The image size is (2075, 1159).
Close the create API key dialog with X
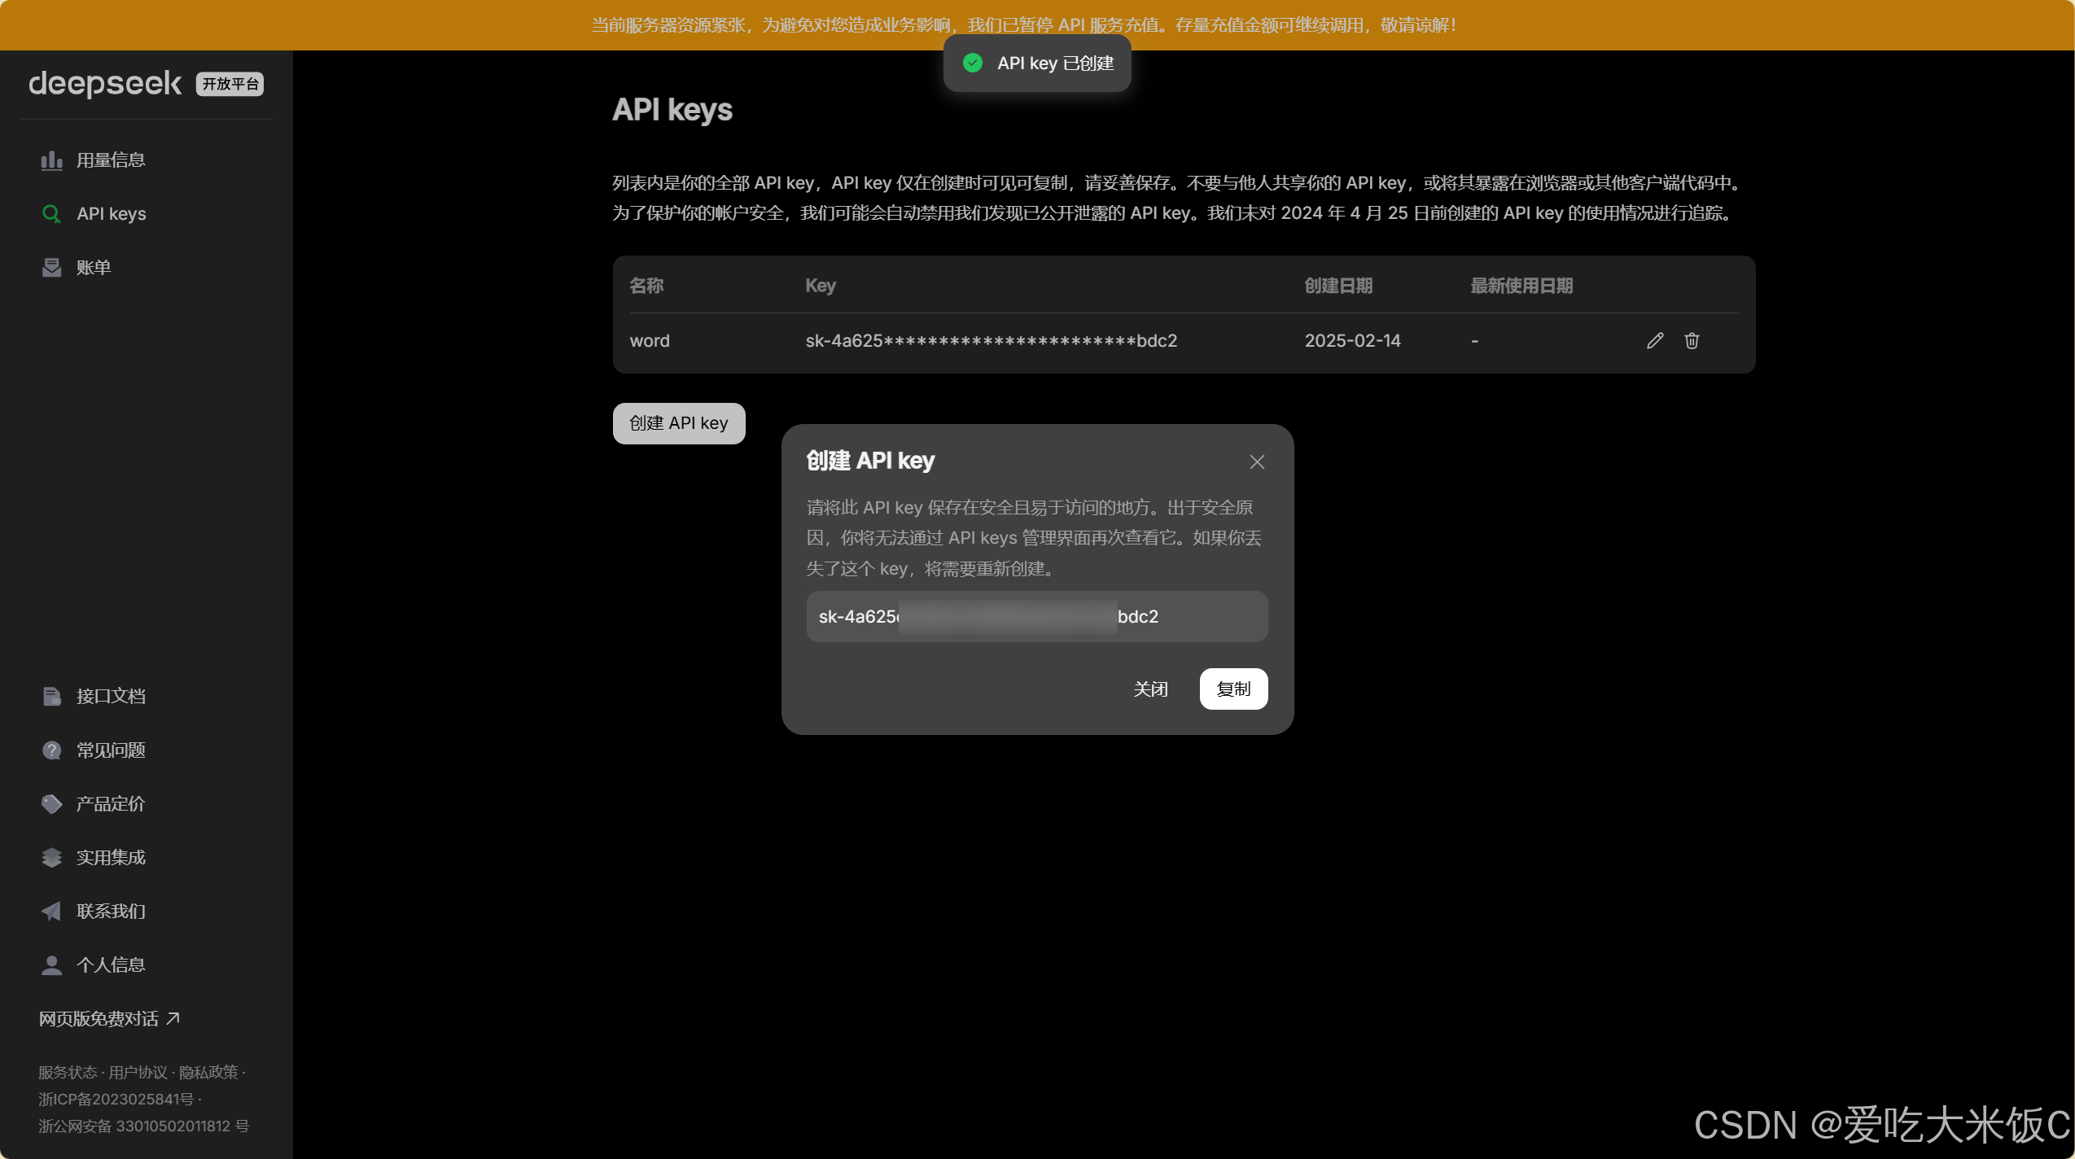(x=1257, y=462)
